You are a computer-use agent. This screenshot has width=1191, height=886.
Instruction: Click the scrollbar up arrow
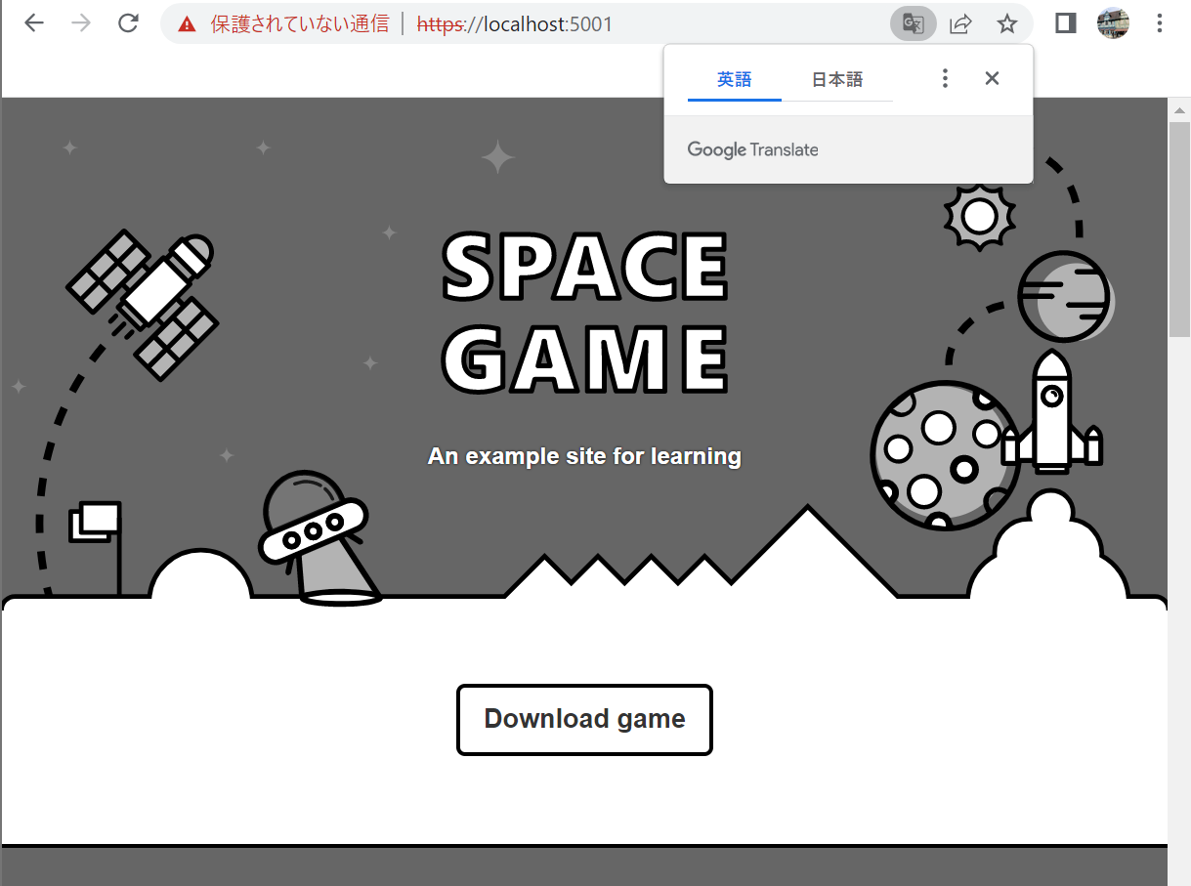pyautogui.click(x=1179, y=108)
